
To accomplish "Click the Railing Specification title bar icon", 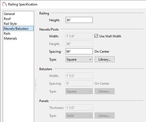I will click(5, 4).
